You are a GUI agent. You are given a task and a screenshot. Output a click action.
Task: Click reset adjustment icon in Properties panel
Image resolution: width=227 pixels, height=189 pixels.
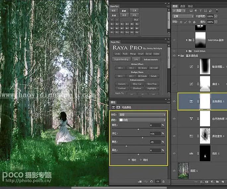(x=151, y=181)
